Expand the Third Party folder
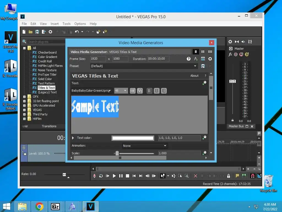Image resolution: width=282 pixels, height=212 pixels. pyautogui.click(x=25, y=115)
